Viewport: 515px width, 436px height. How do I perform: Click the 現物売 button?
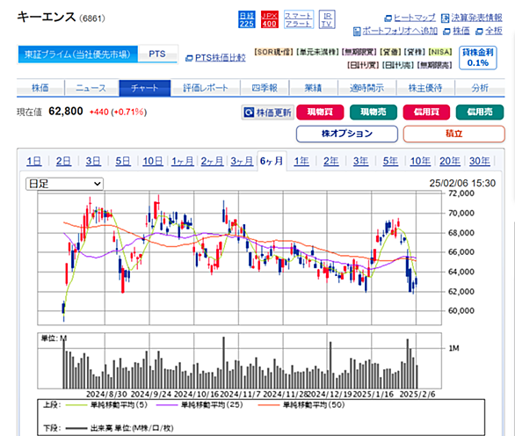click(x=374, y=113)
